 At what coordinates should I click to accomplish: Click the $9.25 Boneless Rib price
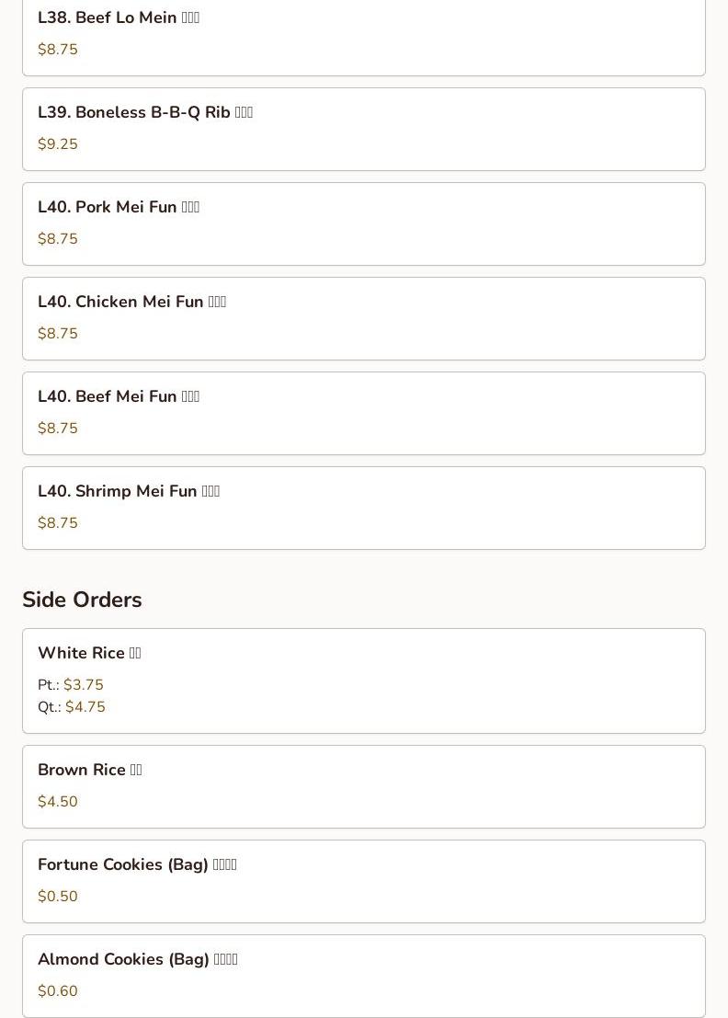58,144
